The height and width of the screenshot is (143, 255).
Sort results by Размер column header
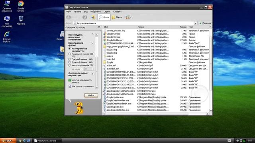pyautogui.click(x=183, y=27)
